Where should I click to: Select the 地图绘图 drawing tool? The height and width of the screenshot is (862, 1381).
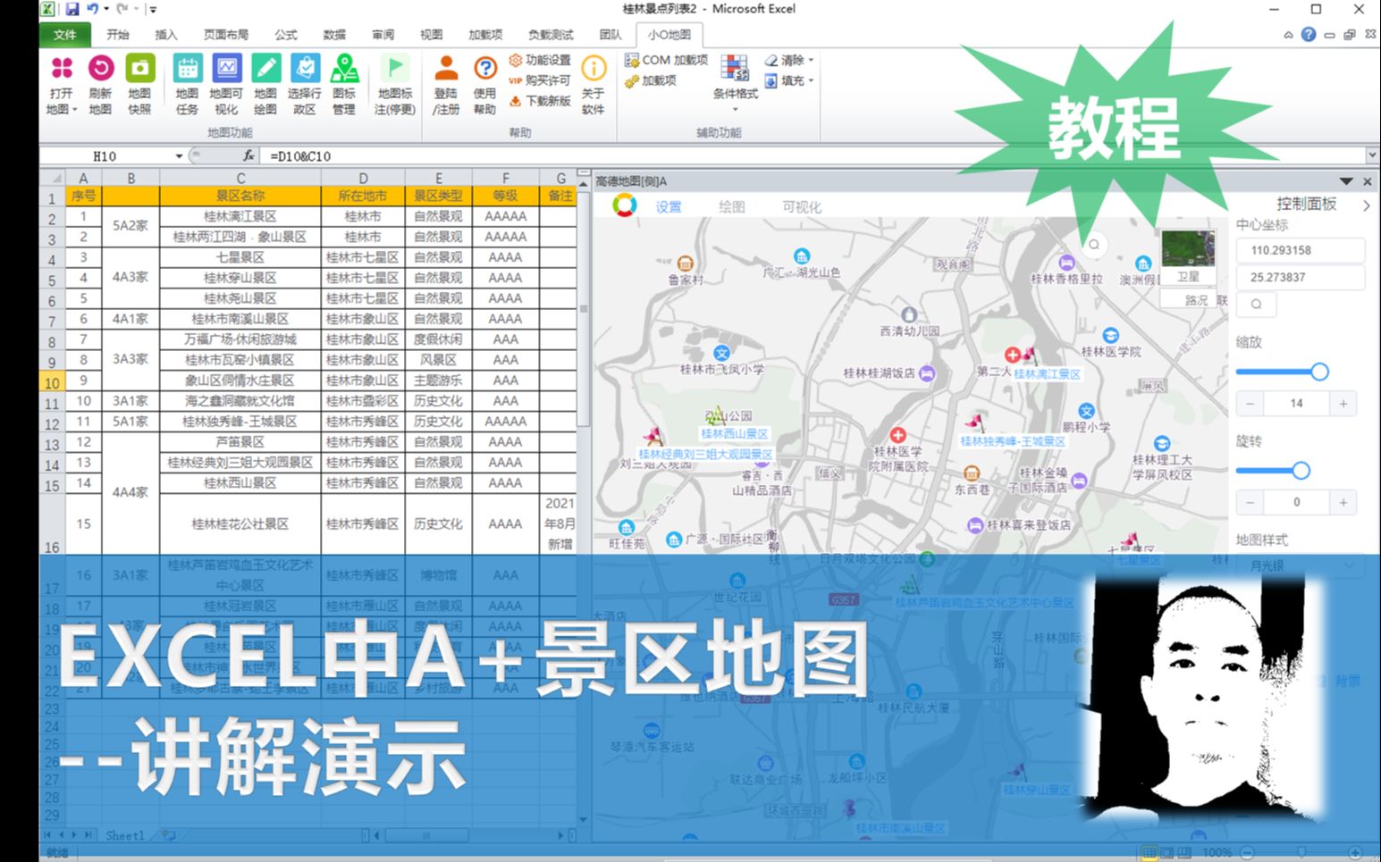265,83
